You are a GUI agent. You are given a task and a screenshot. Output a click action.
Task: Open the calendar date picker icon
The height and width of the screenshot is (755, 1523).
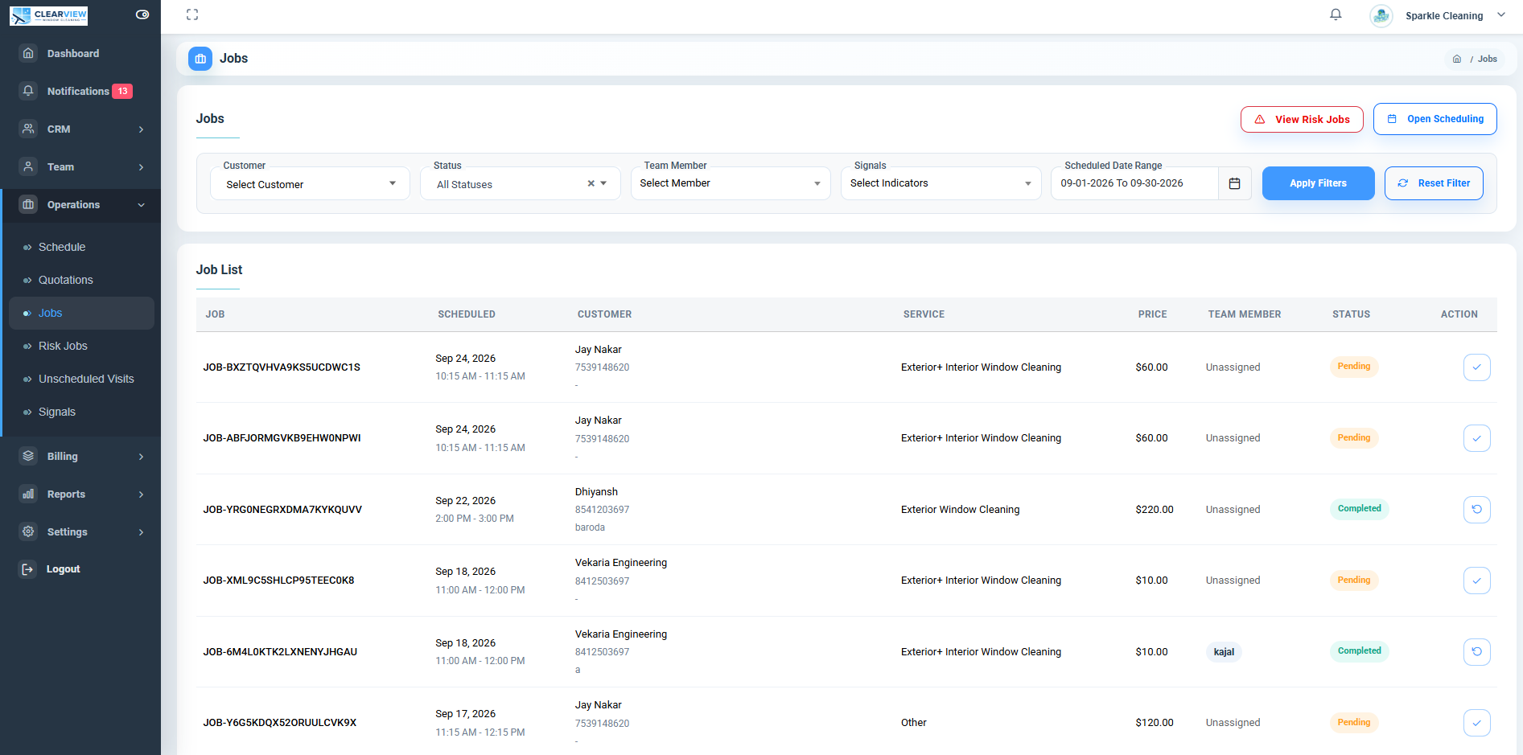point(1234,183)
